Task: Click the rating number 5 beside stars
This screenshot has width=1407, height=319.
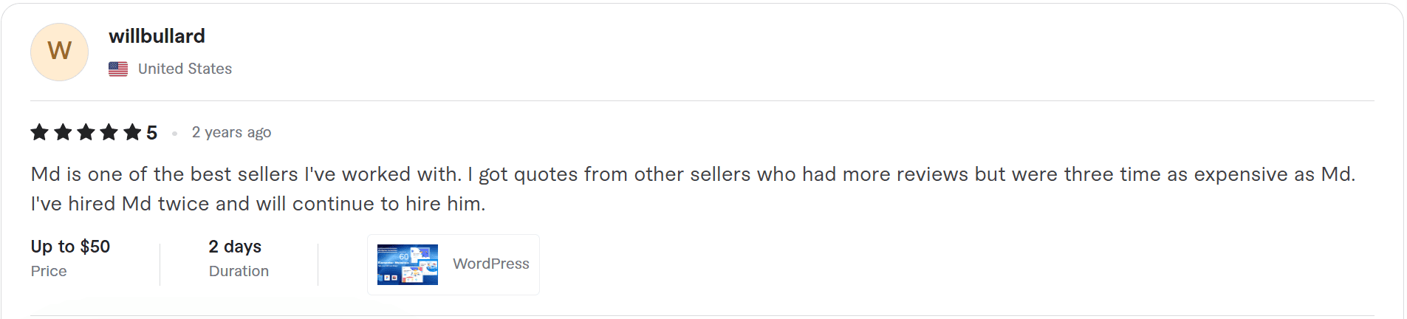Action: click(151, 133)
